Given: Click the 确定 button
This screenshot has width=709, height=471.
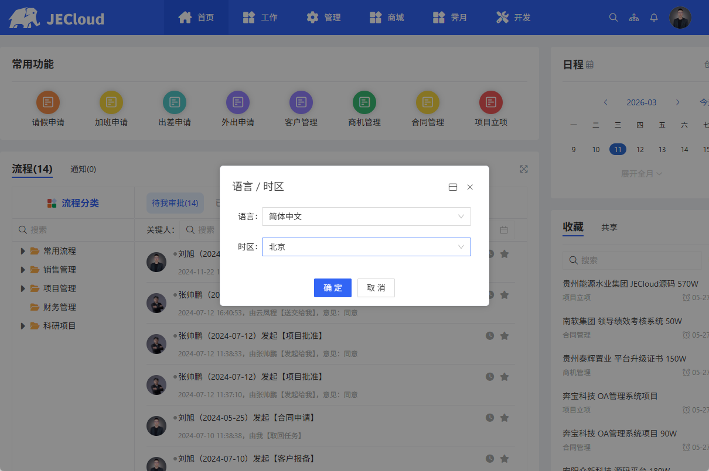Looking at the screenshot, I should click(333, 288).
